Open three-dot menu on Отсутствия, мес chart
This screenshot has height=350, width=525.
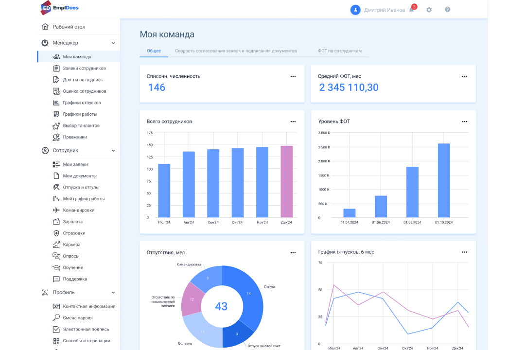pyautogui.click(x=293, y=253)
